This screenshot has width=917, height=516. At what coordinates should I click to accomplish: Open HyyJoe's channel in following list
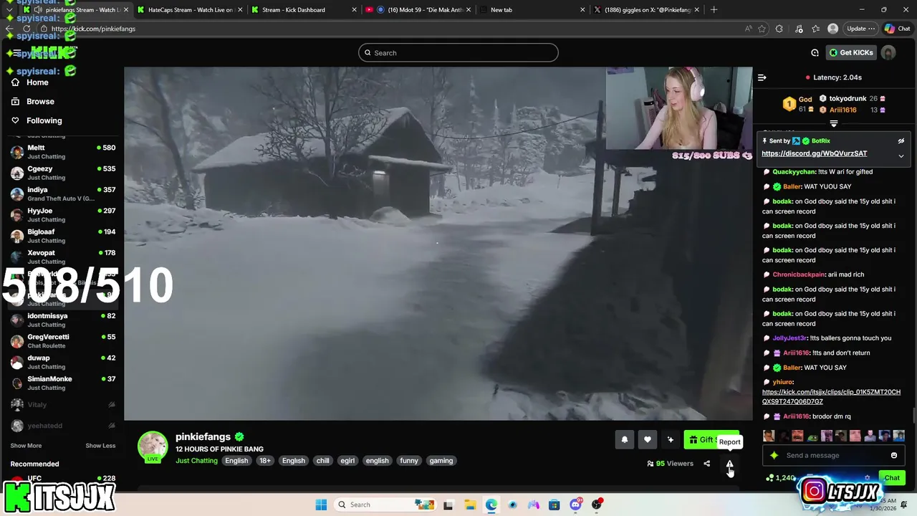(62, 215)
